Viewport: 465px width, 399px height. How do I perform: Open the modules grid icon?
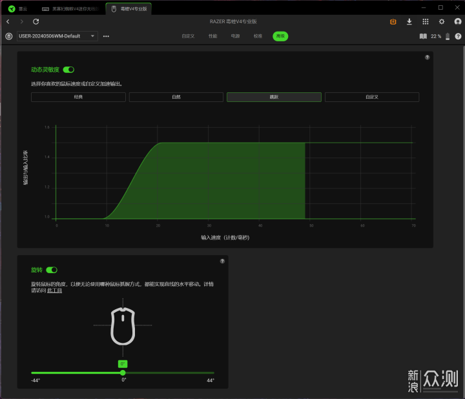426,22
